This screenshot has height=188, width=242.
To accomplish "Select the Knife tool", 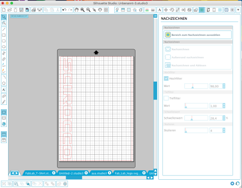I will [x=4, y=102].
